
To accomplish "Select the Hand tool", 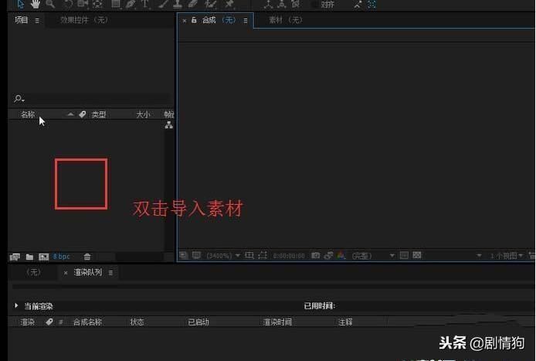I will click(x=36, y=4).
